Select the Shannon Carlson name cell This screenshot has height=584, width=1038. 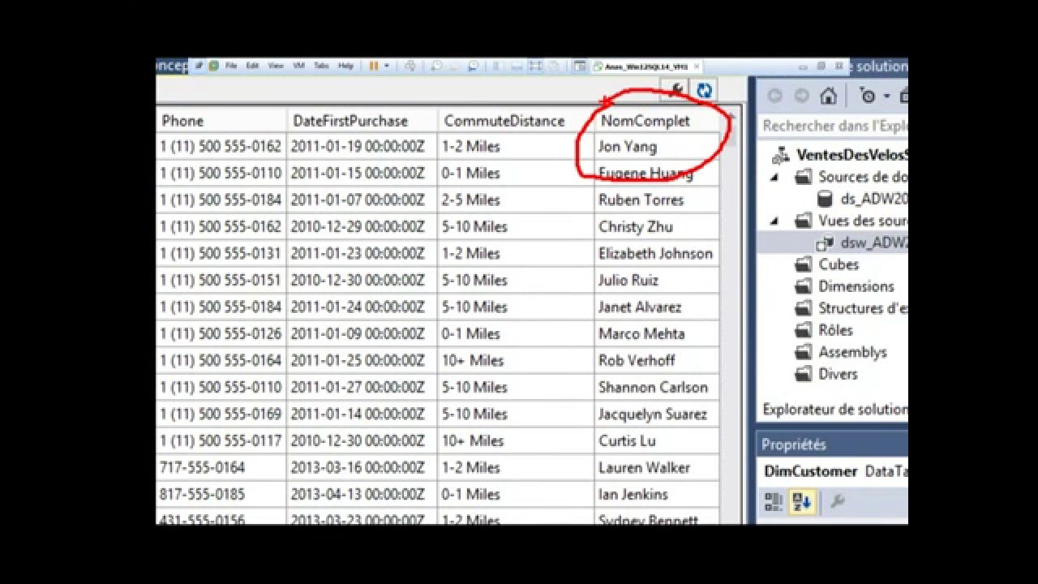pyautogui.click(x=656, y=387)
